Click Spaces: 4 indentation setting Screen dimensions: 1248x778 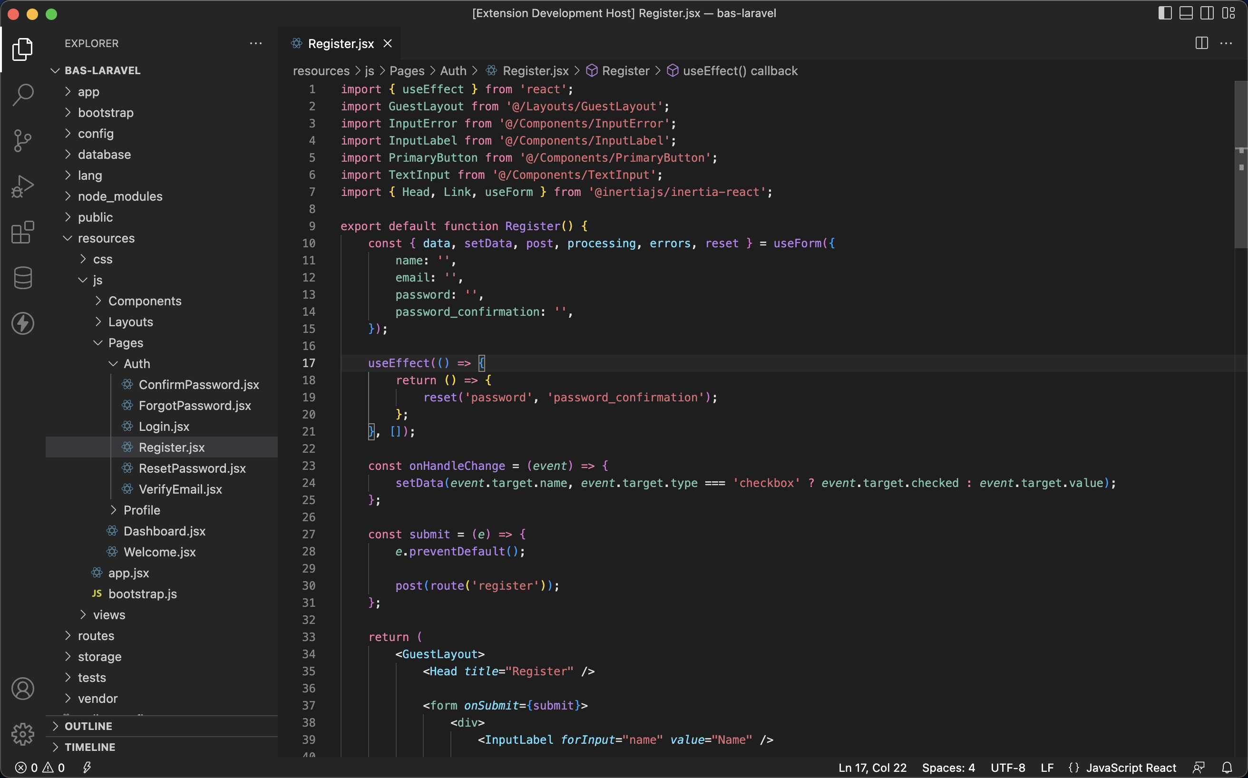(x=948, y=768)
